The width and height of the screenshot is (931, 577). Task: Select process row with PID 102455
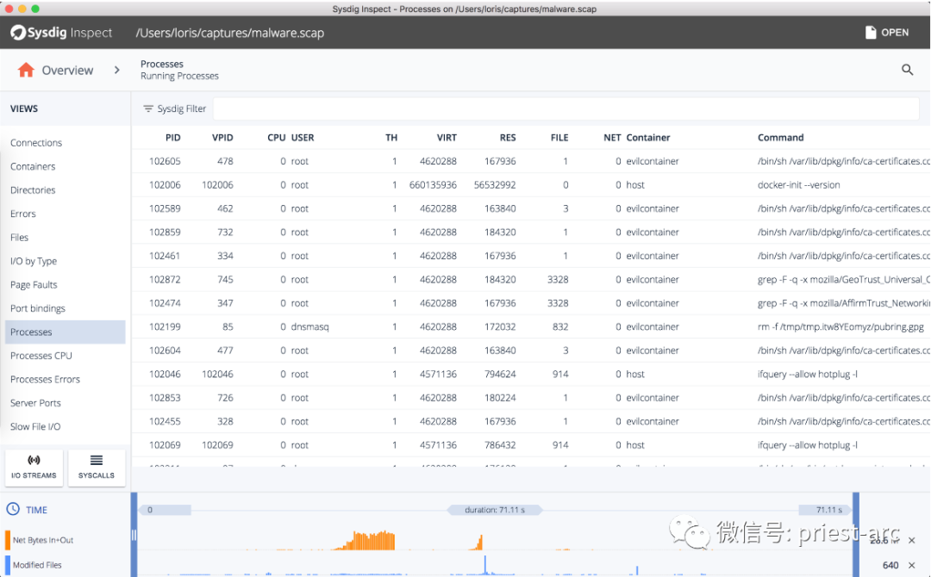[531, 422]
